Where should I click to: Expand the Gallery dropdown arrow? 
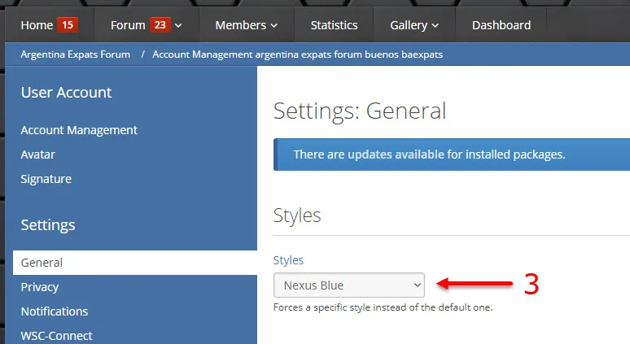click(x=435, y=26)
